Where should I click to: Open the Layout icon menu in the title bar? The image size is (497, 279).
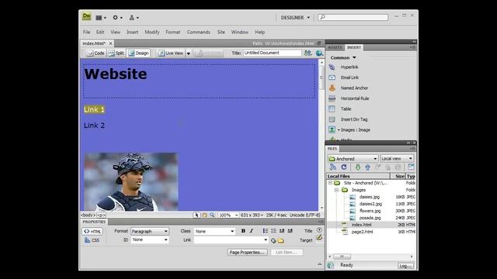(101, 18)
